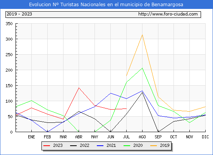This screenshot has height=155, width=213.
Task: Click the SEP month axis label
Action: pyautogui.click(x=158, y=137)
